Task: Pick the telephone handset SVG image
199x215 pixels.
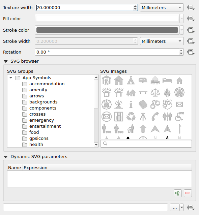Action: click(155, 117)
